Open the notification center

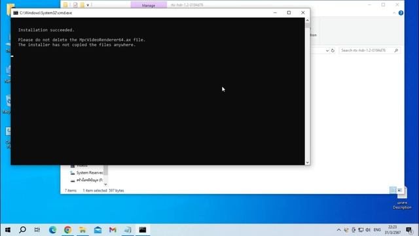point(409,230)
